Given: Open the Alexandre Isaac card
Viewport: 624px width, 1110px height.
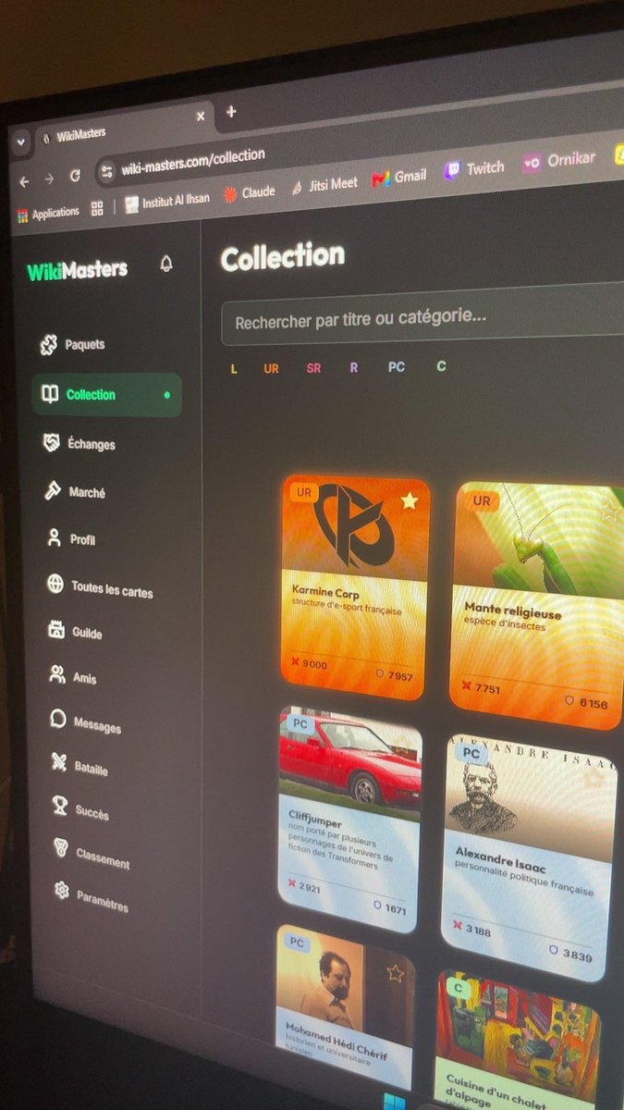Looking at the screenshot, I should 528,857.
